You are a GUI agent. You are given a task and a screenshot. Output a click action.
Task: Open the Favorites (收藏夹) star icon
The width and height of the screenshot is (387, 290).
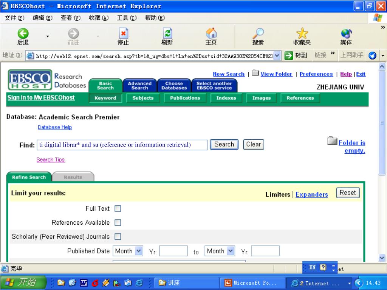click(x=302, y=33)
